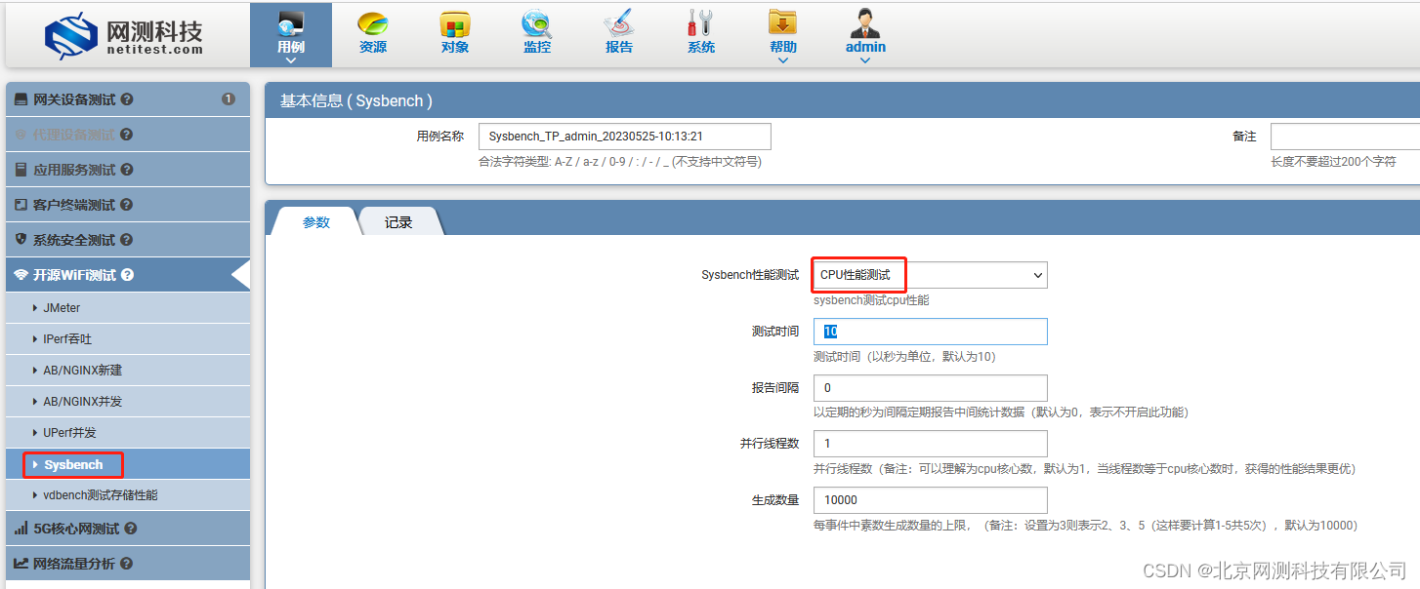The width and height of the screenshot is (1420, 589).
Task: Click the 备注 input field
Action: tap(1345, 137)
